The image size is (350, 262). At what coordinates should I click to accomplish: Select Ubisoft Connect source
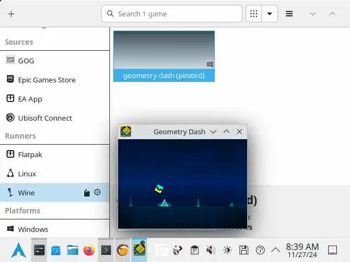tap(55, 118)
